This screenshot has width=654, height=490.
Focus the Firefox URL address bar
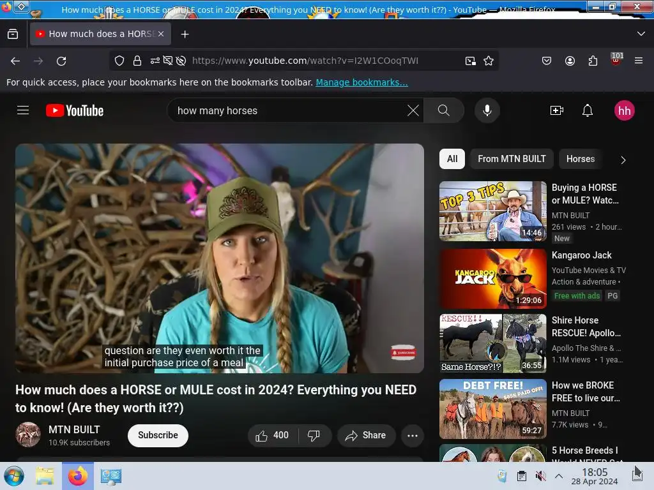point(305,61)
